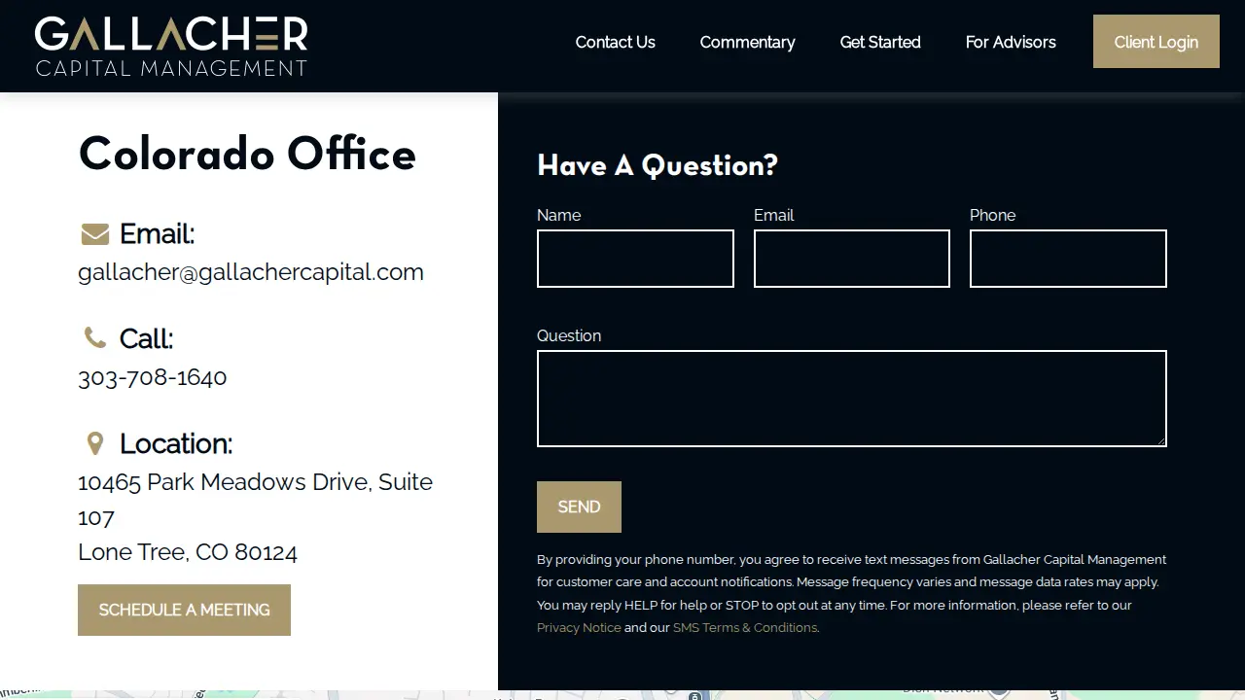
Task: Click into the Question text area
Action: [x=852, y=399]
